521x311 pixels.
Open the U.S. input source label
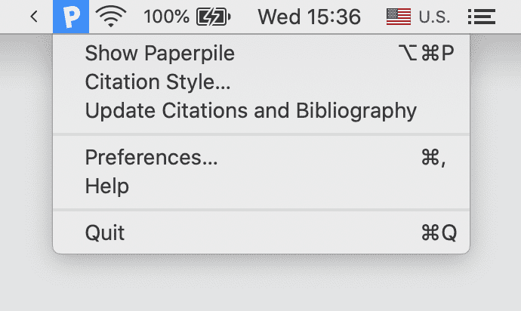click(x=433, y=16)
